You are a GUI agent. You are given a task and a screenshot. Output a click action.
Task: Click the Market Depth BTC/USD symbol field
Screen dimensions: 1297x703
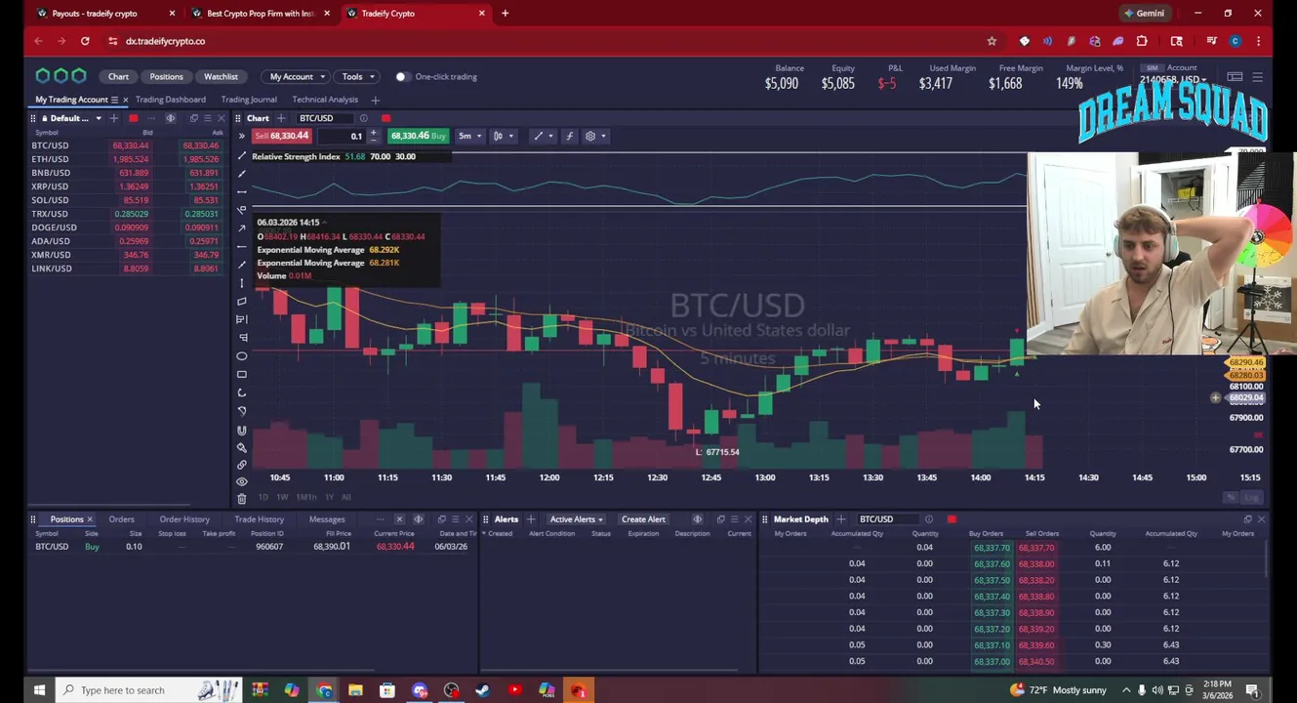(886, 519)
